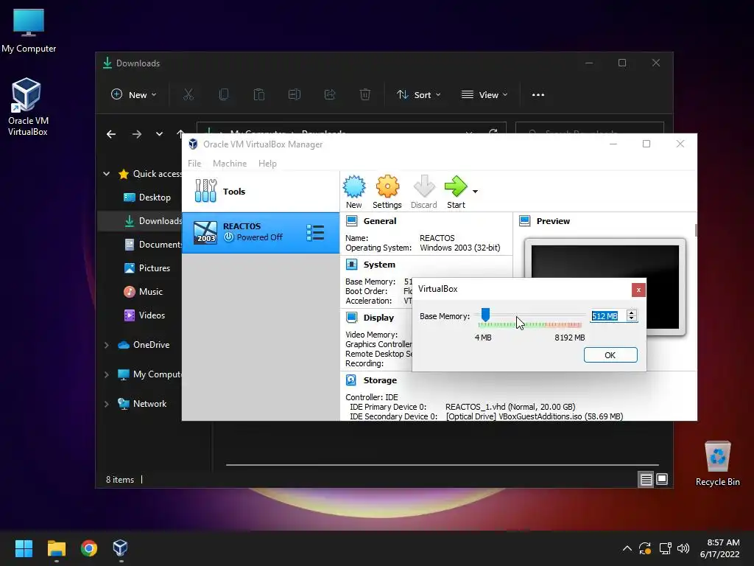
Task: Click New in Downloads Explorer toolbar
Action: point(134,95)
